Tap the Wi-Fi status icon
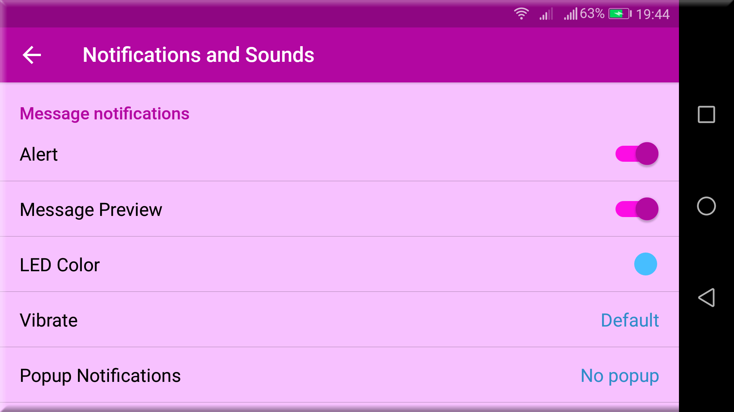 521,14
